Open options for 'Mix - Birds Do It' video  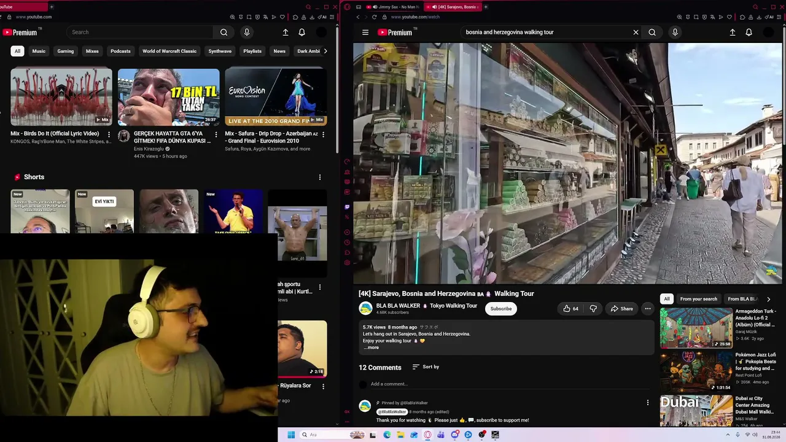pyautogui.click(x=109, y=134)
